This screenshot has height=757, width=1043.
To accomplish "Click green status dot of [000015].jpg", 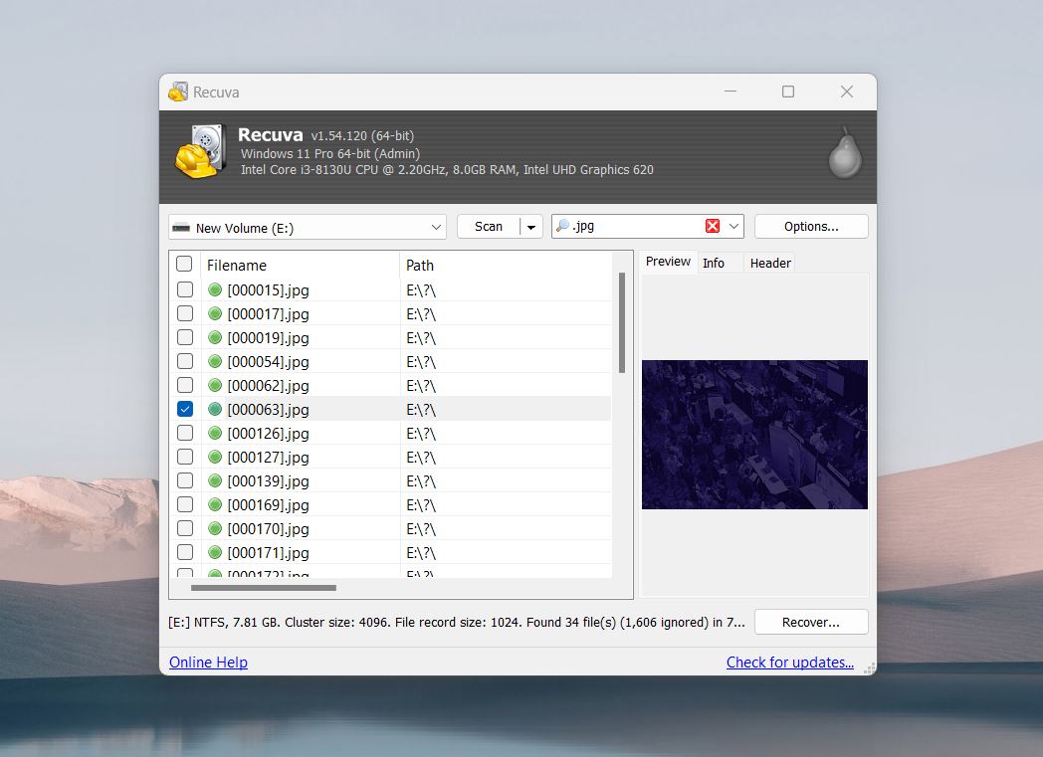I will [215, 290].
